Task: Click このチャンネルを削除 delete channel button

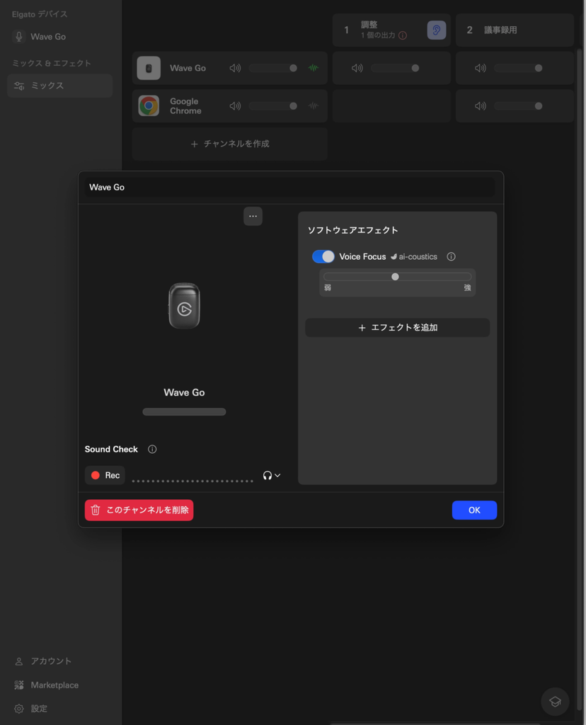Action: pyautogui.click(x=139, y=510)
